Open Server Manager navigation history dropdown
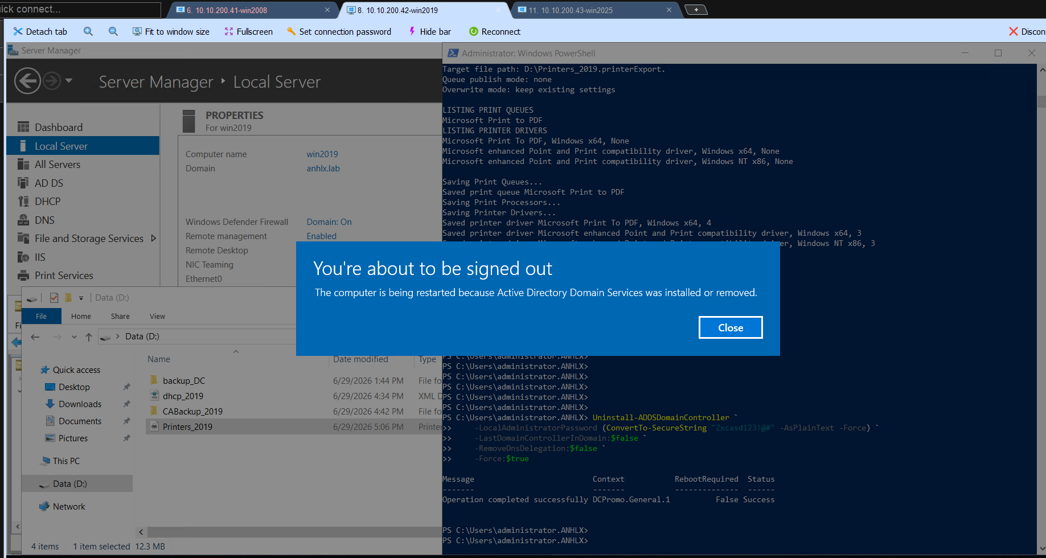The height and width of the screenshot is (558, 1046). click(x=69, y=81)
